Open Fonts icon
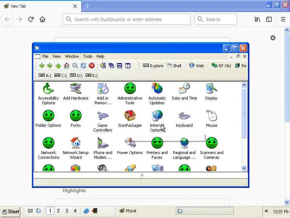Screen dimensions: 290x218 pyautogui.click(x=76, y=119)
